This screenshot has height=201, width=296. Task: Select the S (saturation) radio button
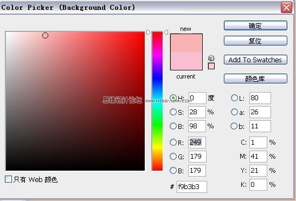click(173, 112)
